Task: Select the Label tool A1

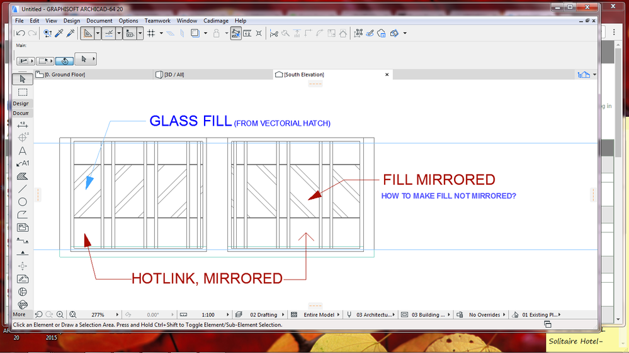Action: pos(23,163)
